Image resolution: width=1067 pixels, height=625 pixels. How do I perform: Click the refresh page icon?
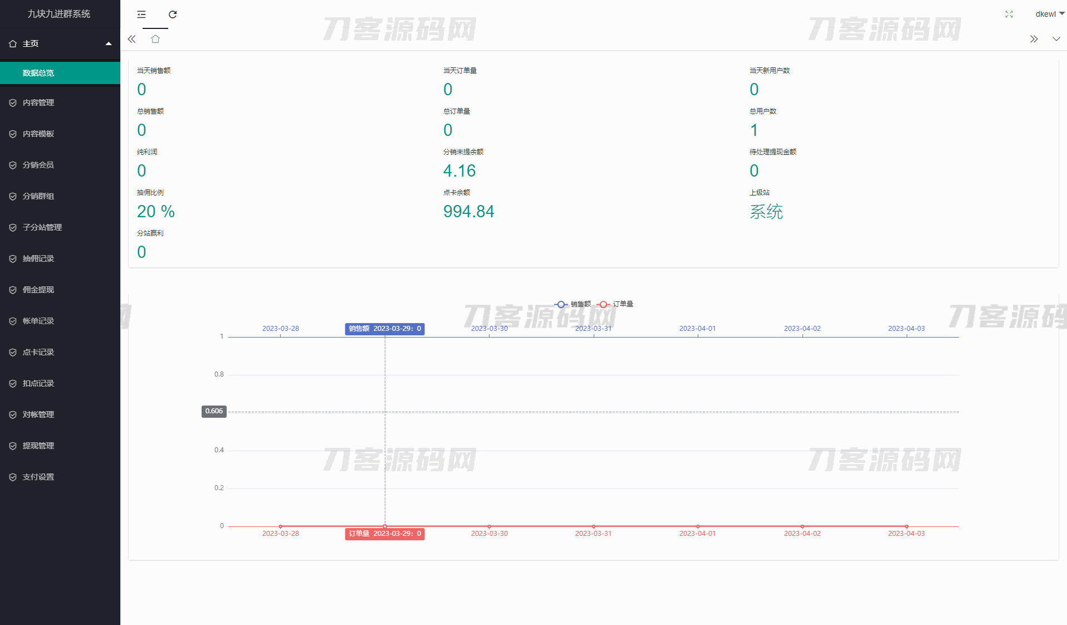coord(173,14)
